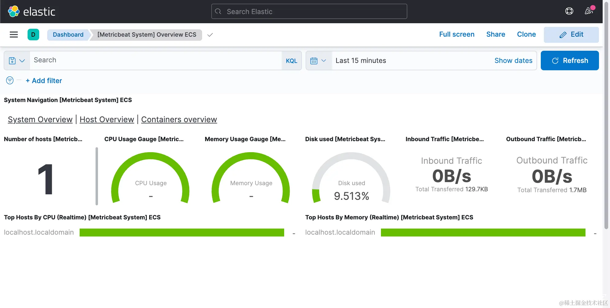Go to the Dashboard breadcrumb

[x=68, y=35]
